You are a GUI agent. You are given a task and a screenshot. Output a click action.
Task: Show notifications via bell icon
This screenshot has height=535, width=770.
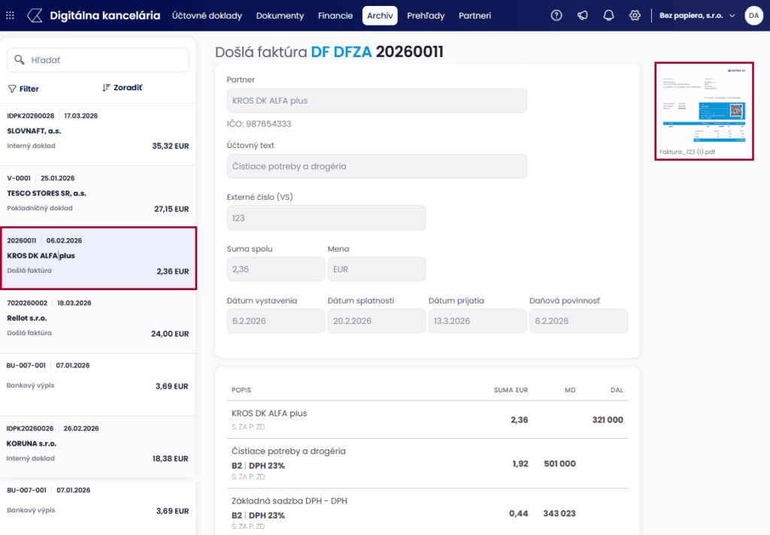(609, 16)
